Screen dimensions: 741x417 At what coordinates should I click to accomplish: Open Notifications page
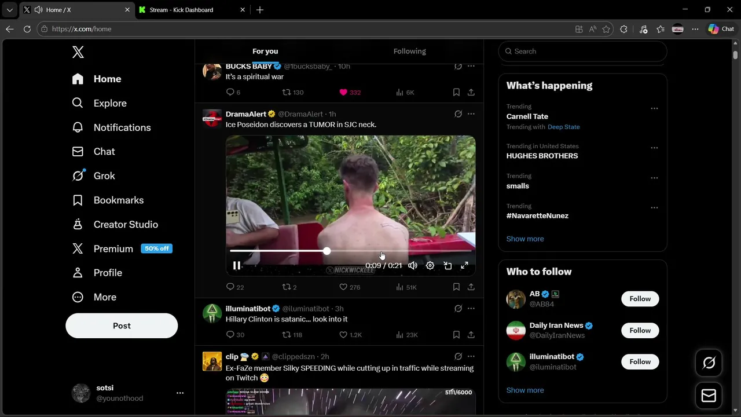tap(111, 127)
